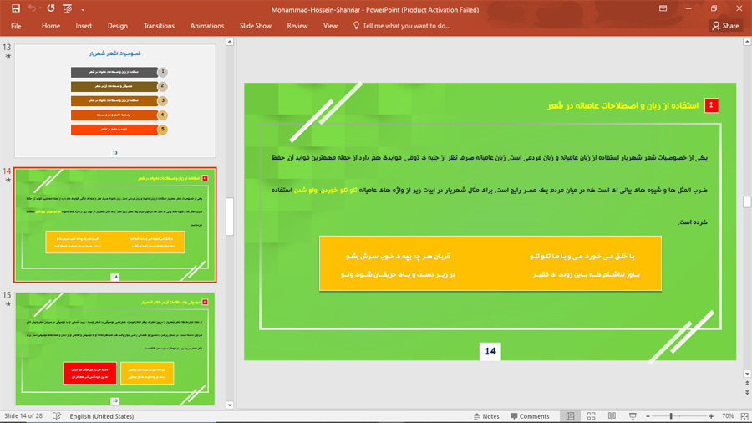Screen dimensions: 752x423
Task: Click English (United States) language indicator
Action: [101, 416]
